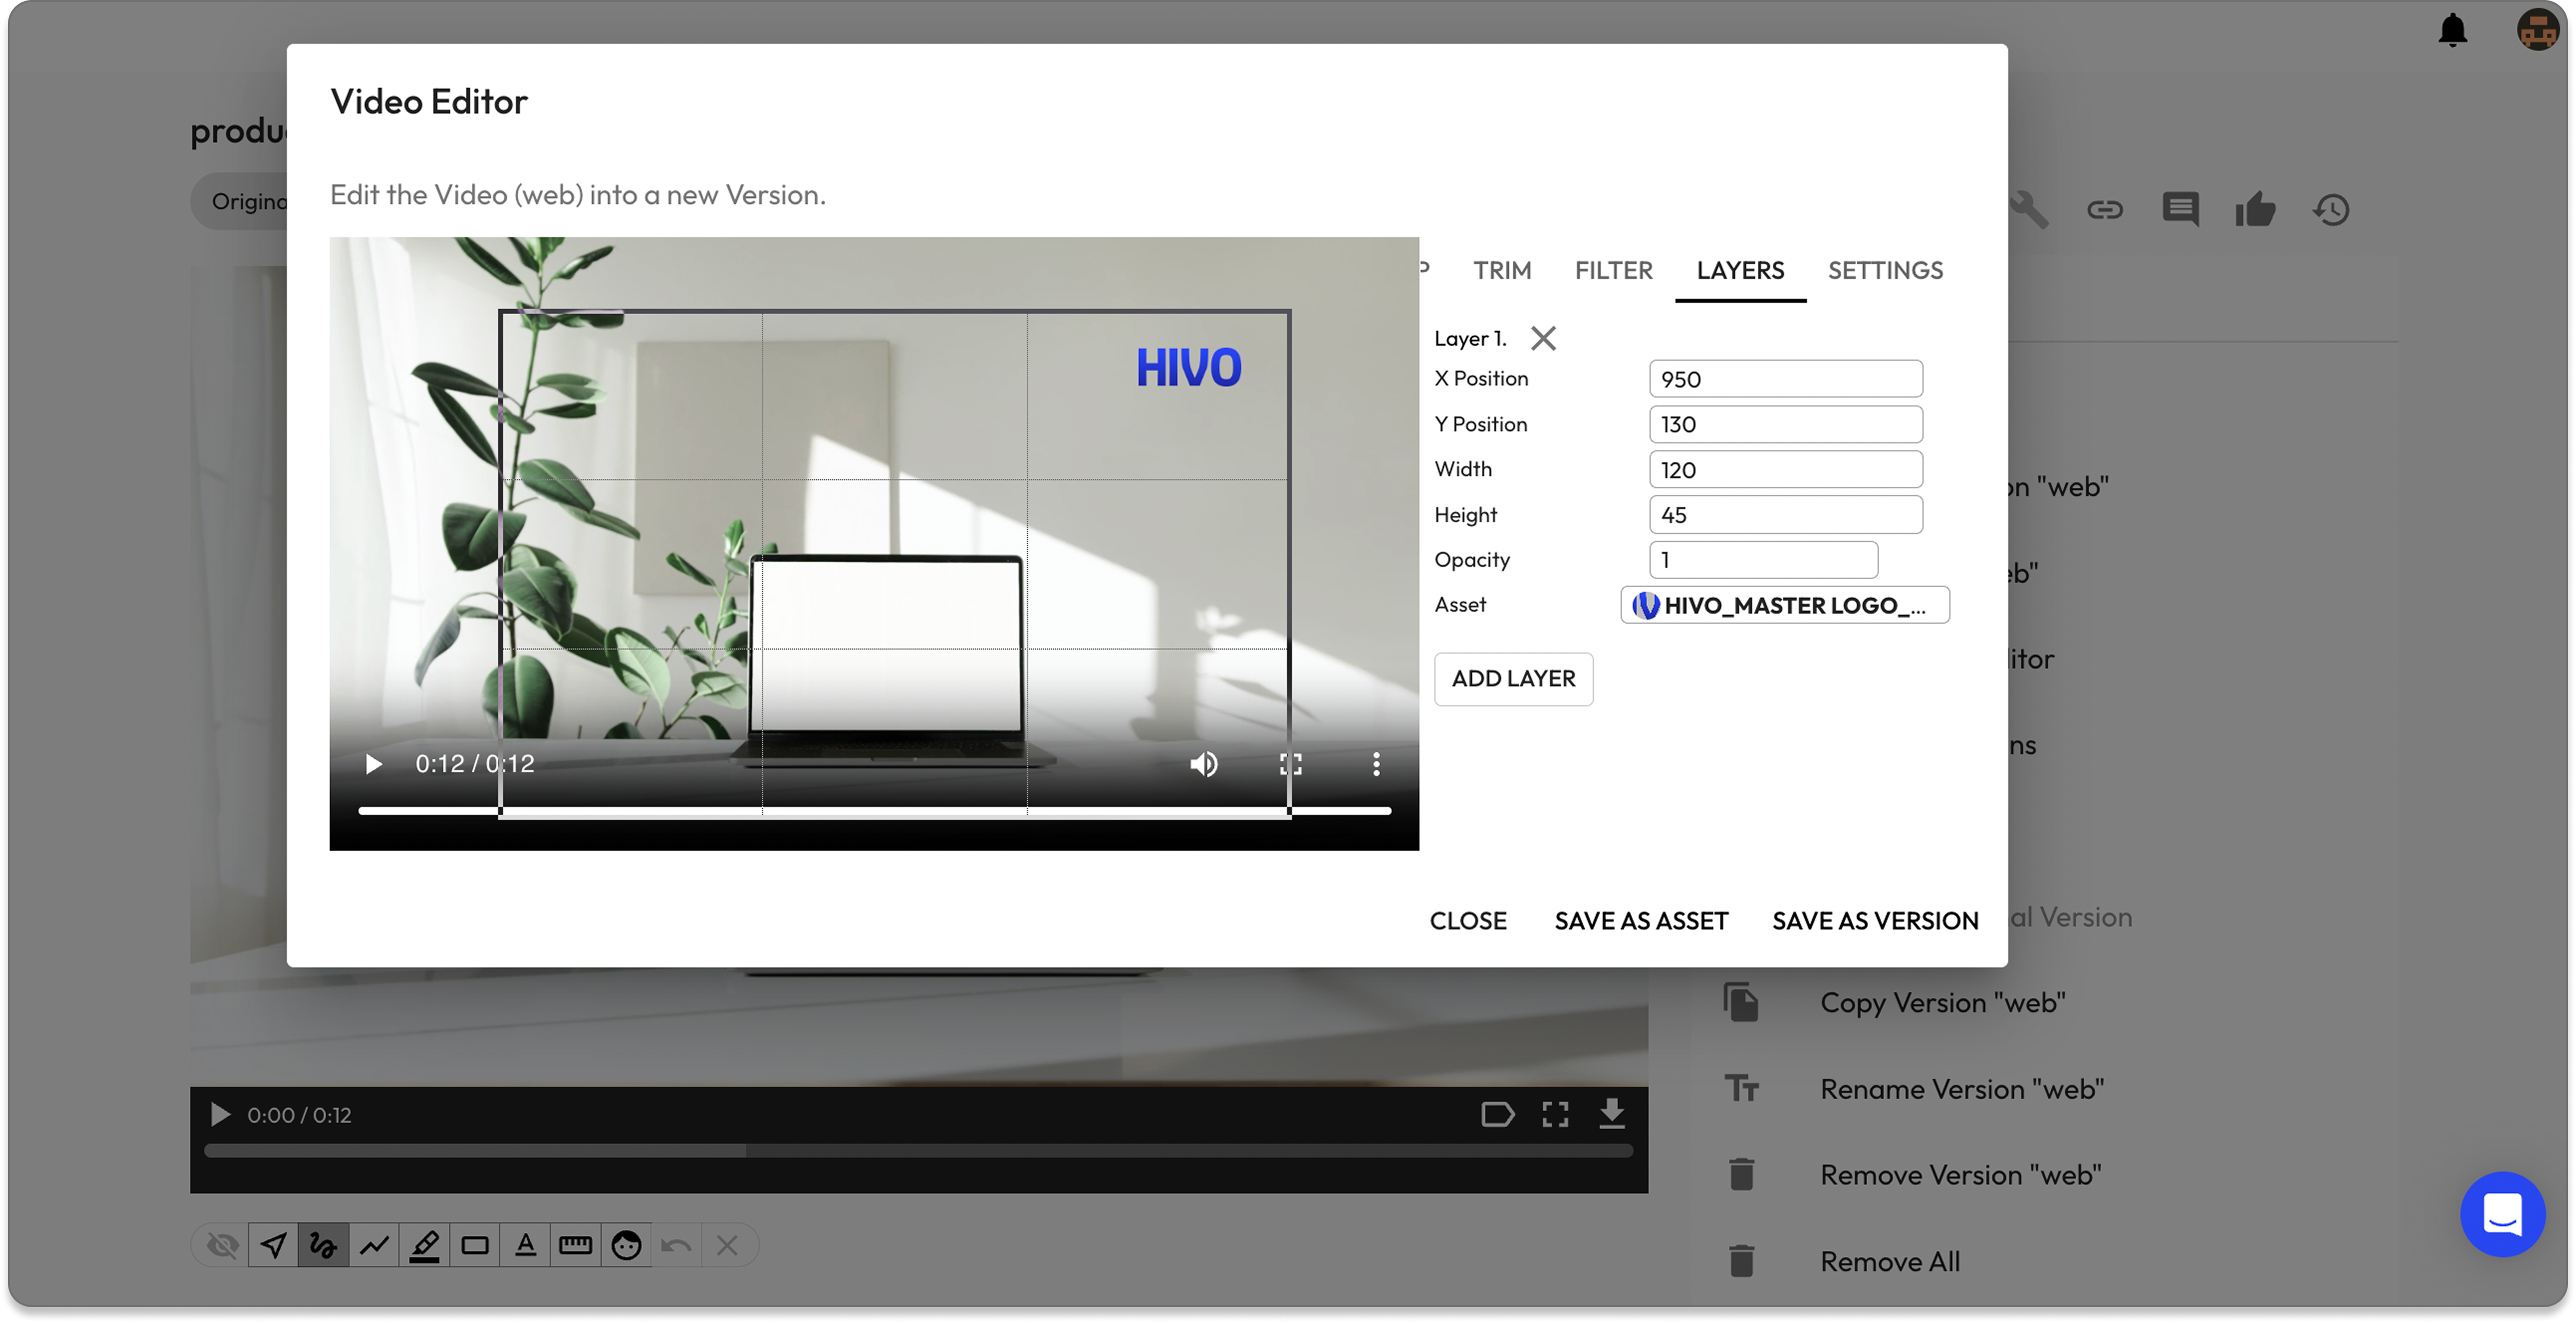Image resolution: width=2576 pixels, height=1323 pixels.
Task: Select the emoji annotation tool
Action: pyautogui.click(x=626, y=1245)
